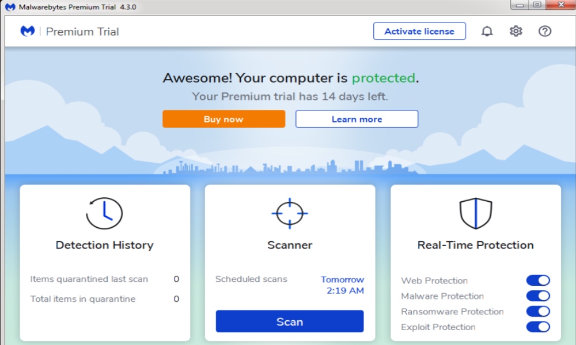
Task: Click the Malwarebytes logo beside Premium Trial
Action: point(28,32)
